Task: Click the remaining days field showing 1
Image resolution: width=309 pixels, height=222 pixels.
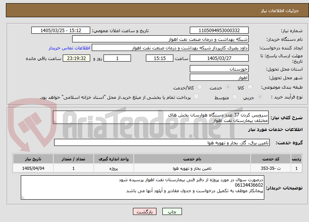Action: click(x=117, y=58)
